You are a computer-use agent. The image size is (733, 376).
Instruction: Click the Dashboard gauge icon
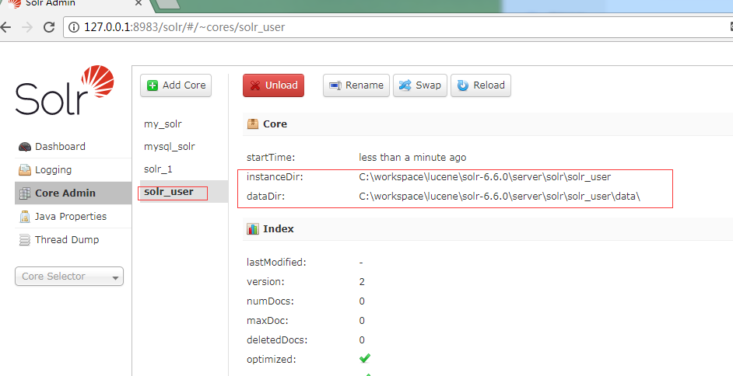click(x=25, y=147)
